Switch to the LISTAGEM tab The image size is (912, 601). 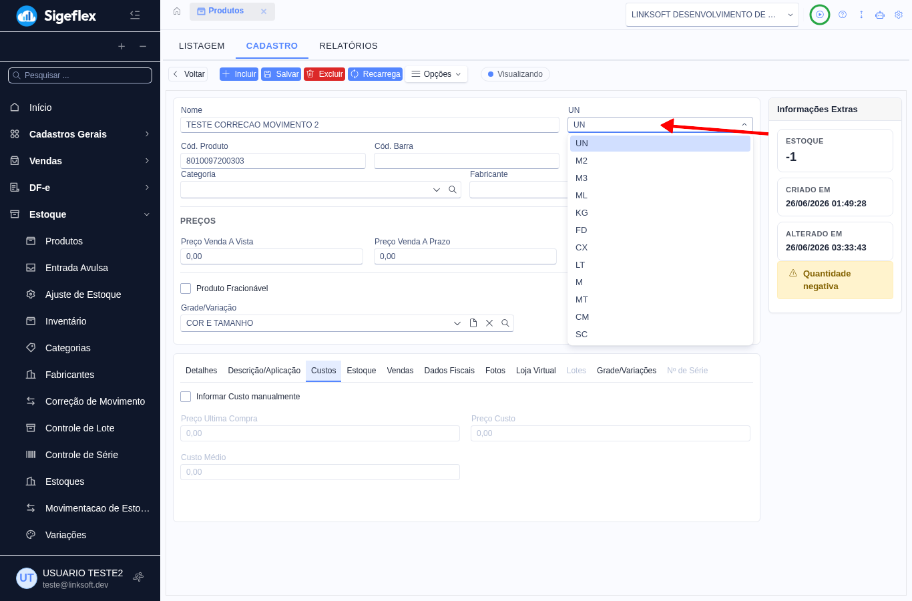[x=202, y=46]
